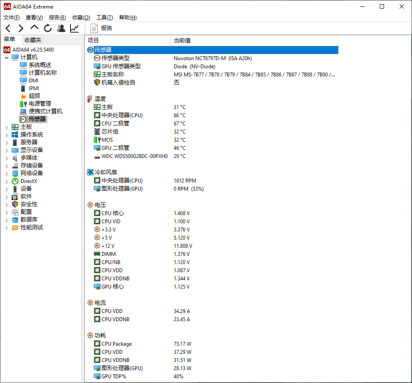Expand the 网络设备 tree node
This screenshot has width=412, height=383.
pos(6,173)
